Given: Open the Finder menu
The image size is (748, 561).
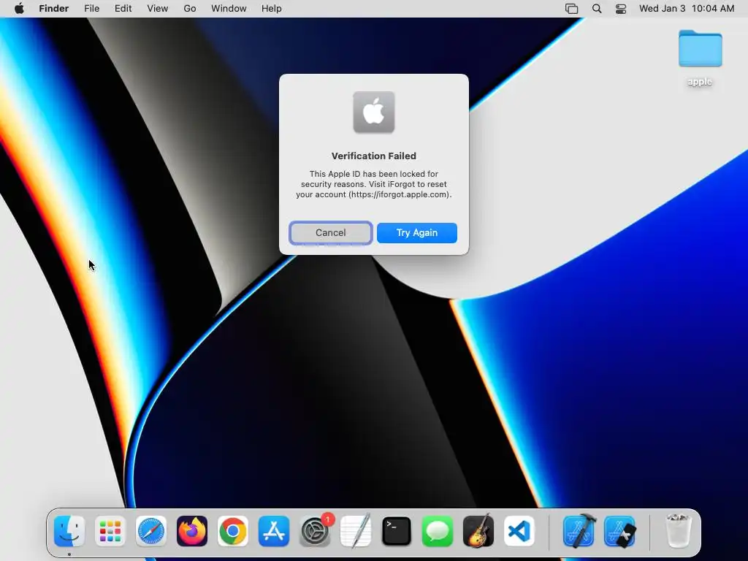Looking at the screenshot, I should (54, 9).
